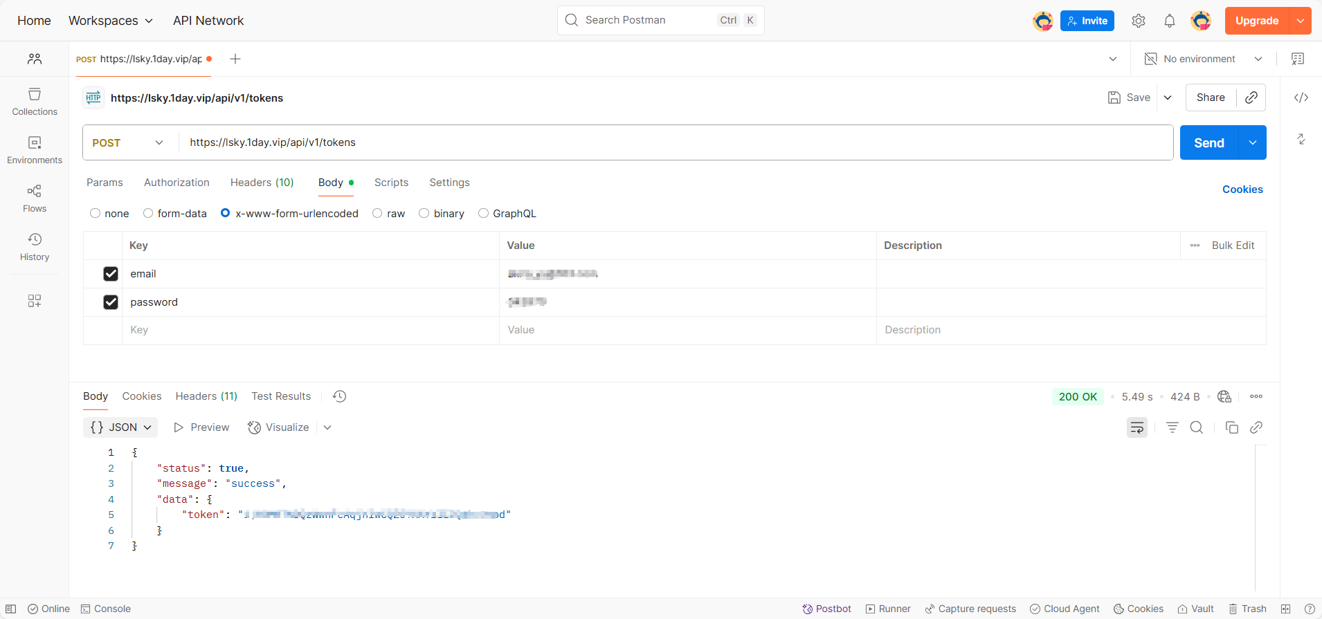Open the Collections sidebar panel
Screen dimensions: 1322x619
tap(35, 101)
